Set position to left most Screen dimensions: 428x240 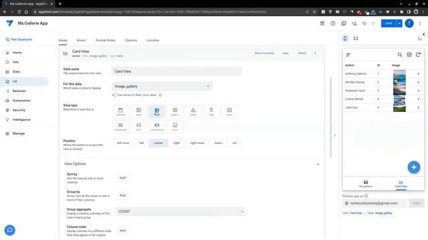click(x=123, y=143)
